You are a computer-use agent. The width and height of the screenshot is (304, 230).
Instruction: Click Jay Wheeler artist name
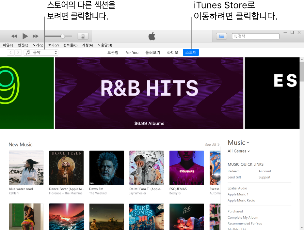tap(138, 193)
